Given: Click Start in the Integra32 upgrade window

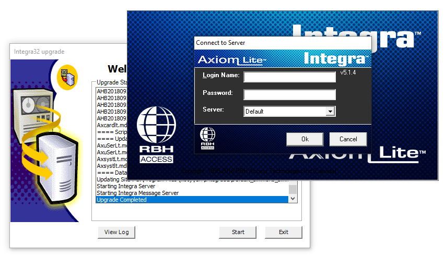Looking at the screenshot, I should coord(238,232).
